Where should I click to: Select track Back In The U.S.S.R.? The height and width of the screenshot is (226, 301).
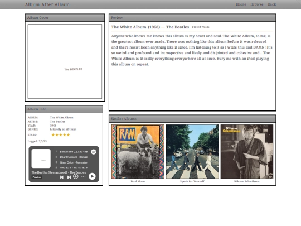[x=74, y=152]
